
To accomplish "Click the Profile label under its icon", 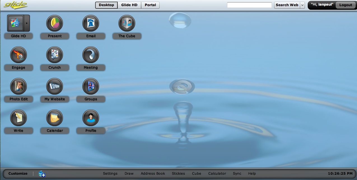I will point(91,131).
